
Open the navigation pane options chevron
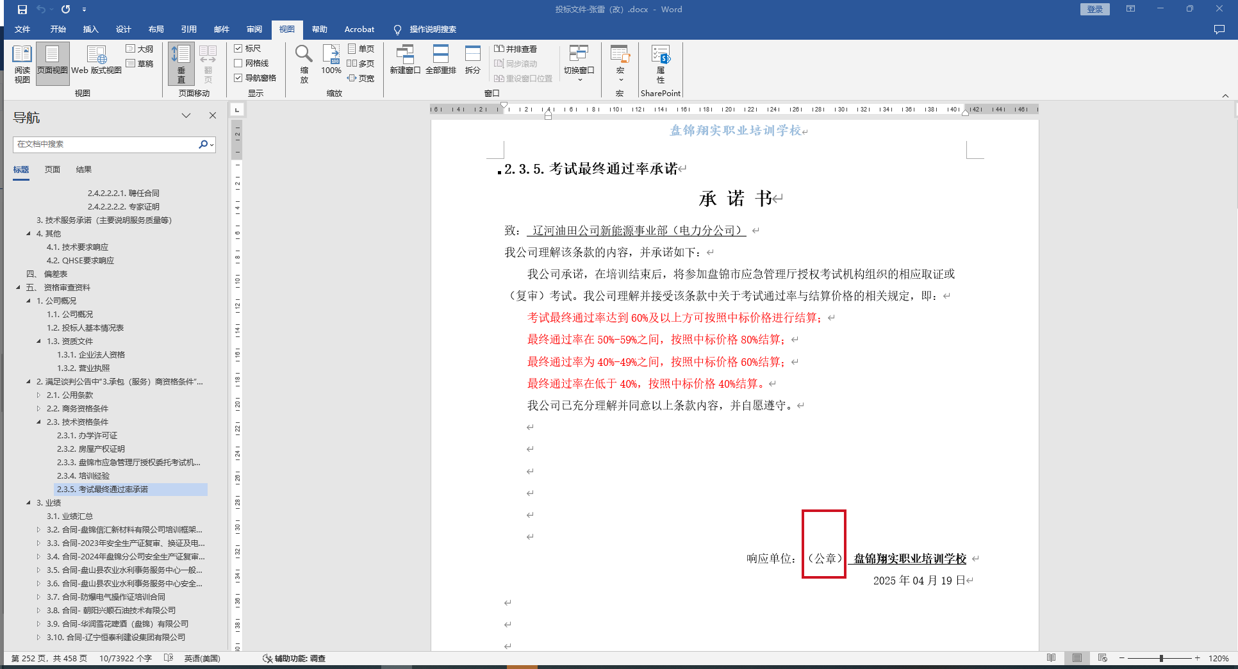point(186,115)
